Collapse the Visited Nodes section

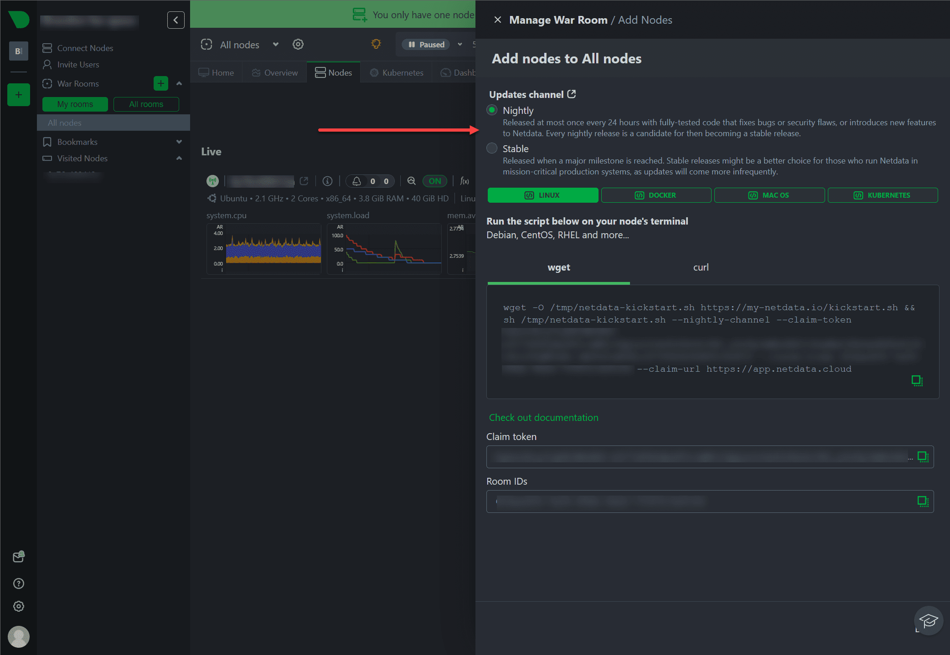[179, 158]
